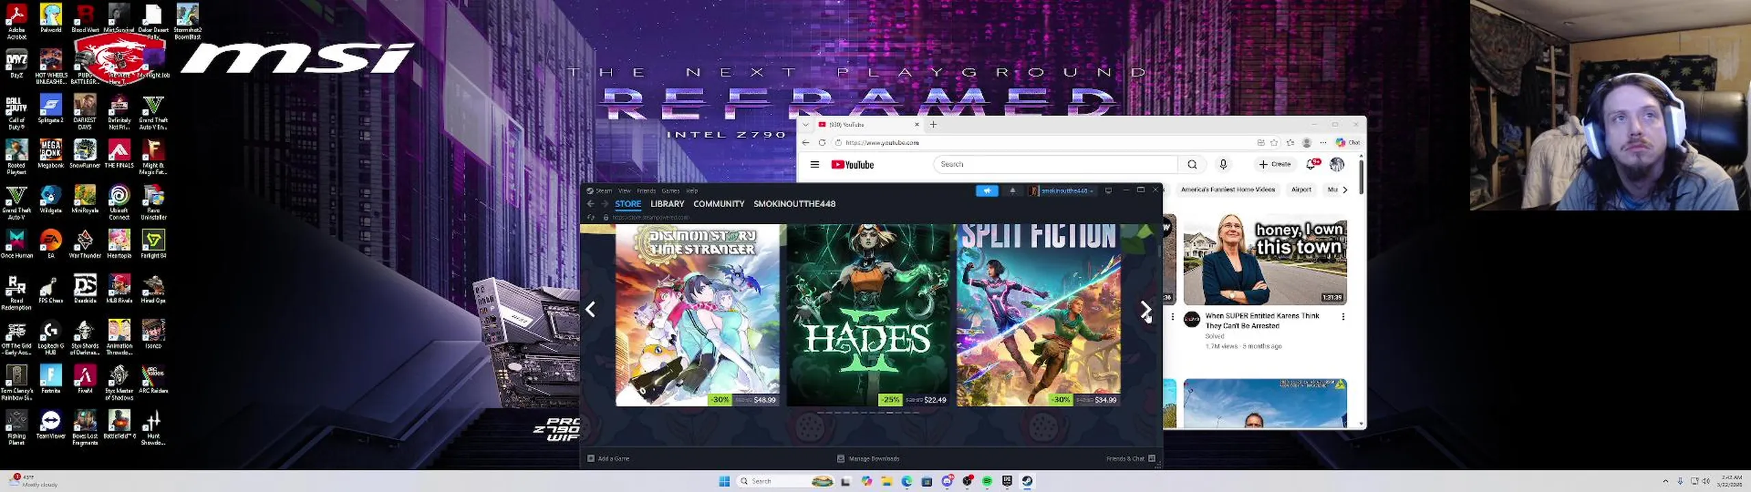The image size is (1751, 492).
Task: Expand browser tab list chevron
Action: (806, 125)
